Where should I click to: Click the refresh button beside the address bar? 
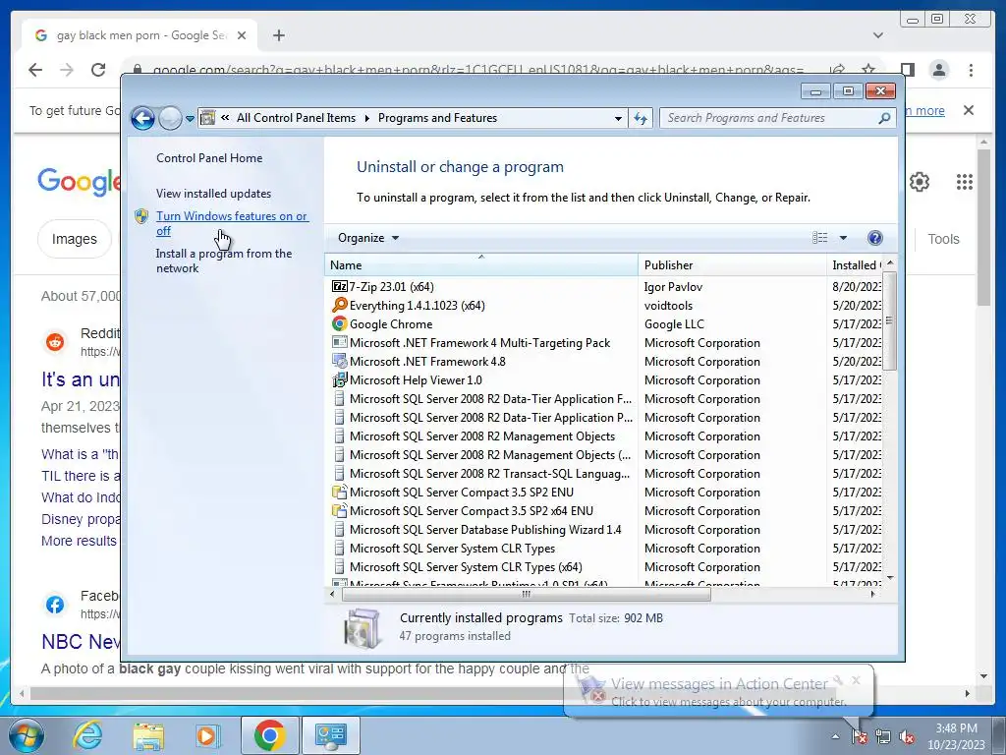pos(641,118)
